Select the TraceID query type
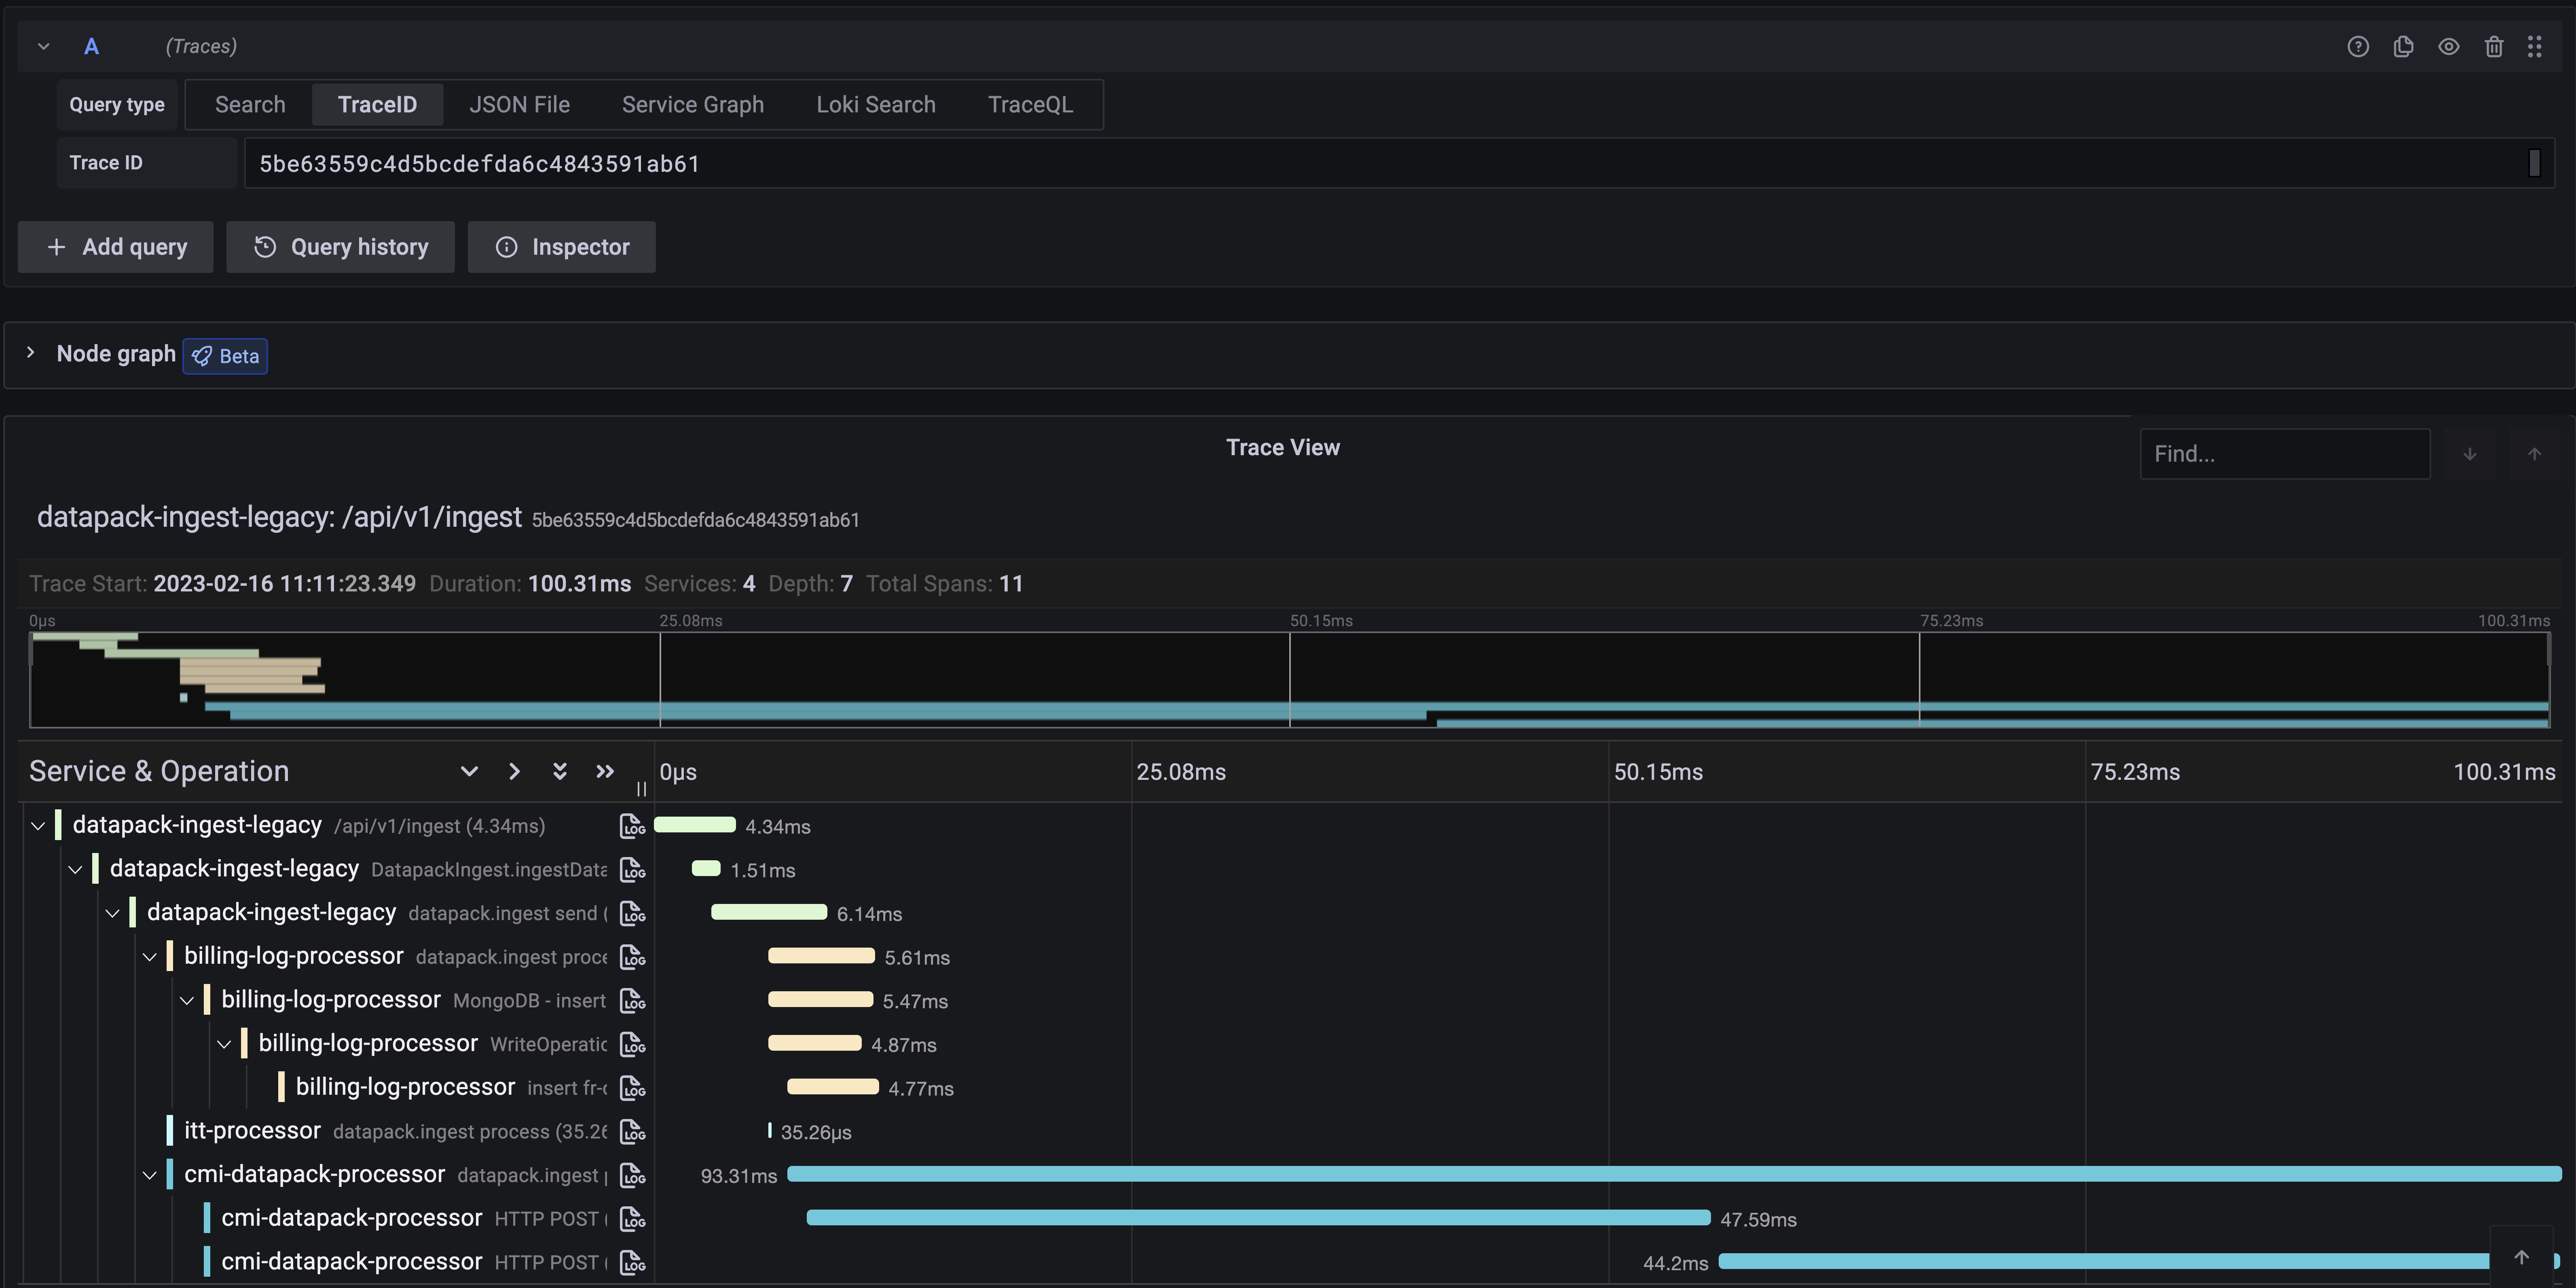 click(x=377, y=105)
